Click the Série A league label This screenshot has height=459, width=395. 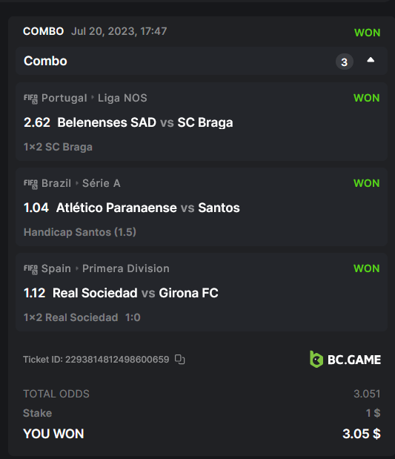(x=102, y=183)
